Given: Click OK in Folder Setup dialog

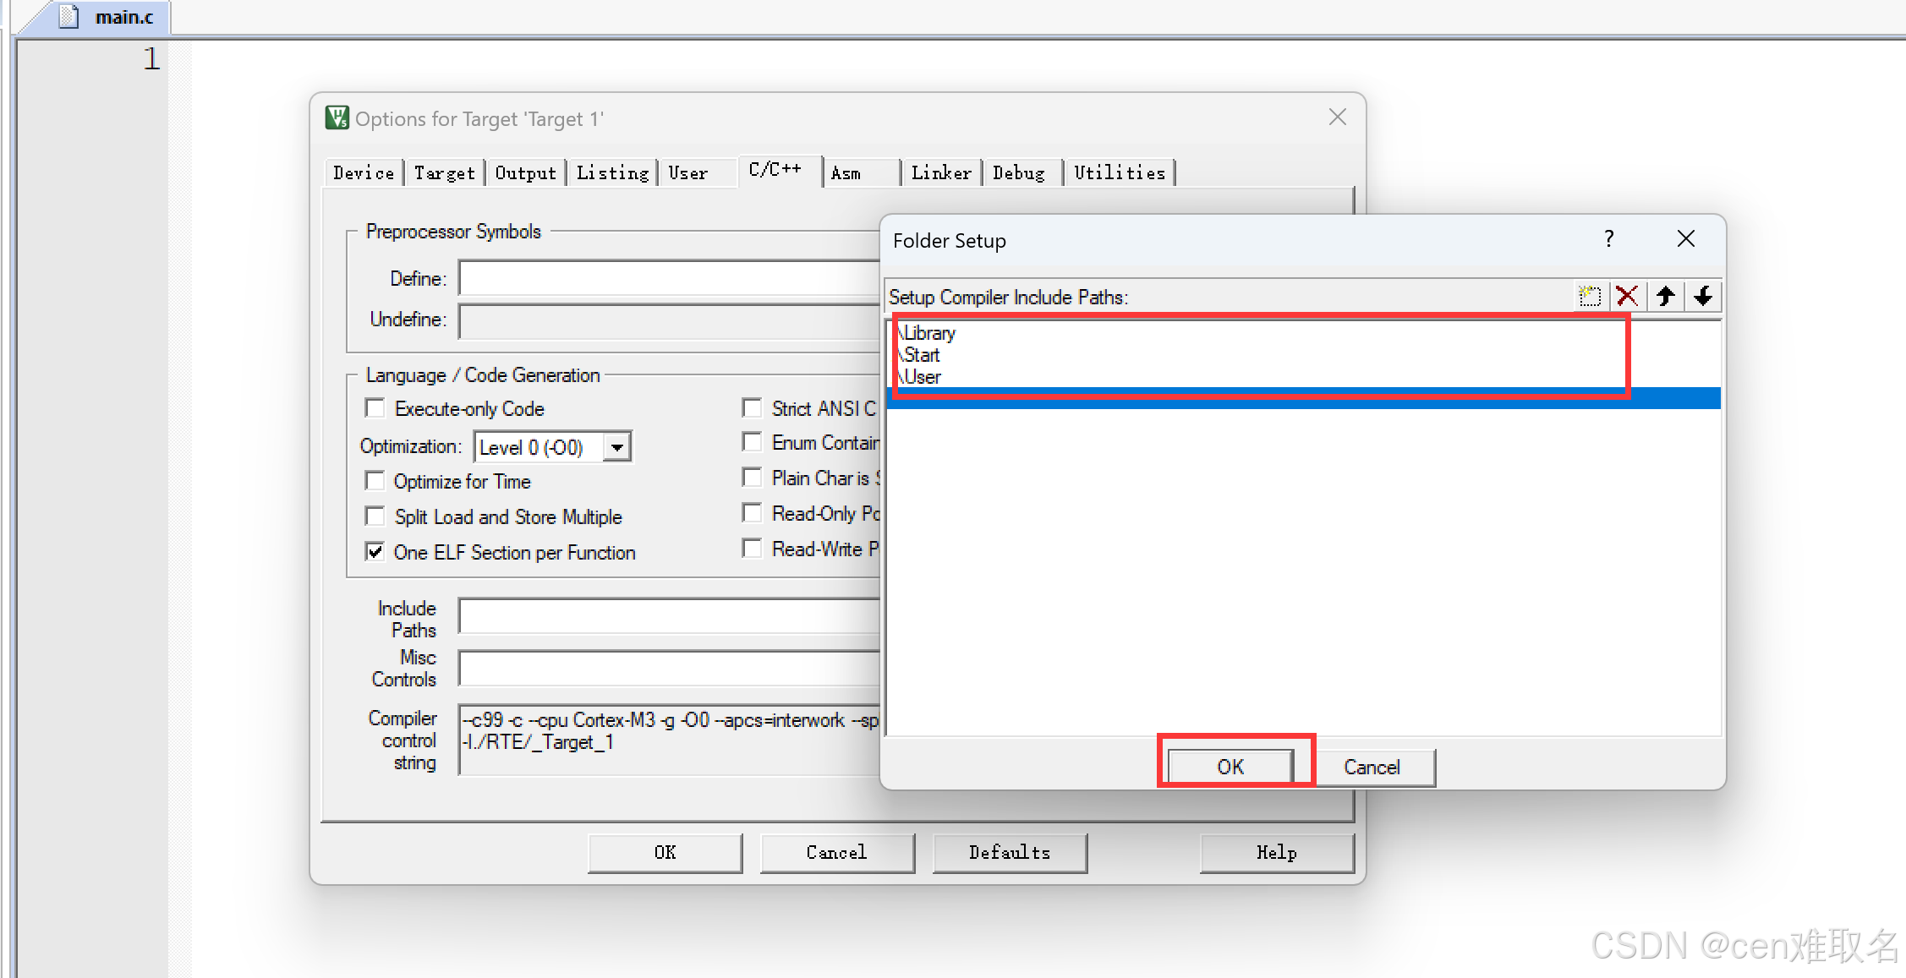Looking at the screenshot, I should pyautogui.click(x=1230, y=767).
